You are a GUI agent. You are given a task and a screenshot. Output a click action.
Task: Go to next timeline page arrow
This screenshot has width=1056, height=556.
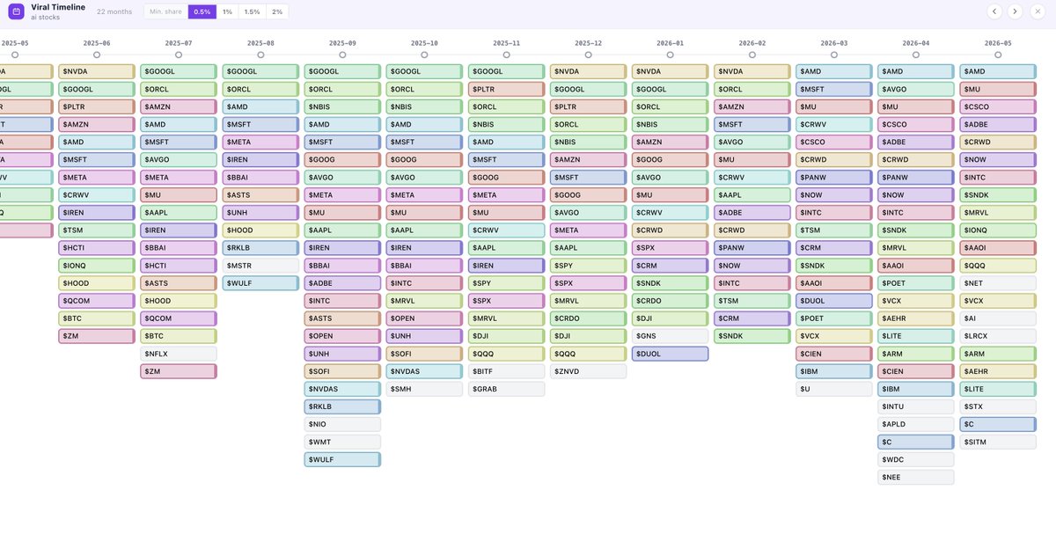[x=1015, y=11]
